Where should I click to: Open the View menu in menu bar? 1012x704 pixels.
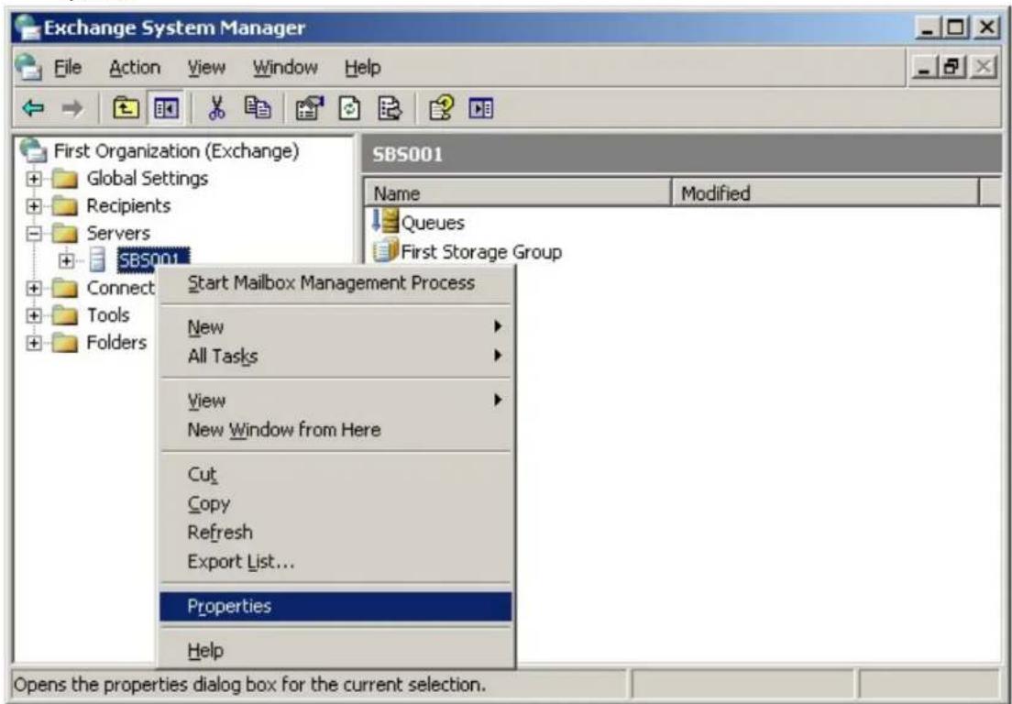(x=206, y=67)
